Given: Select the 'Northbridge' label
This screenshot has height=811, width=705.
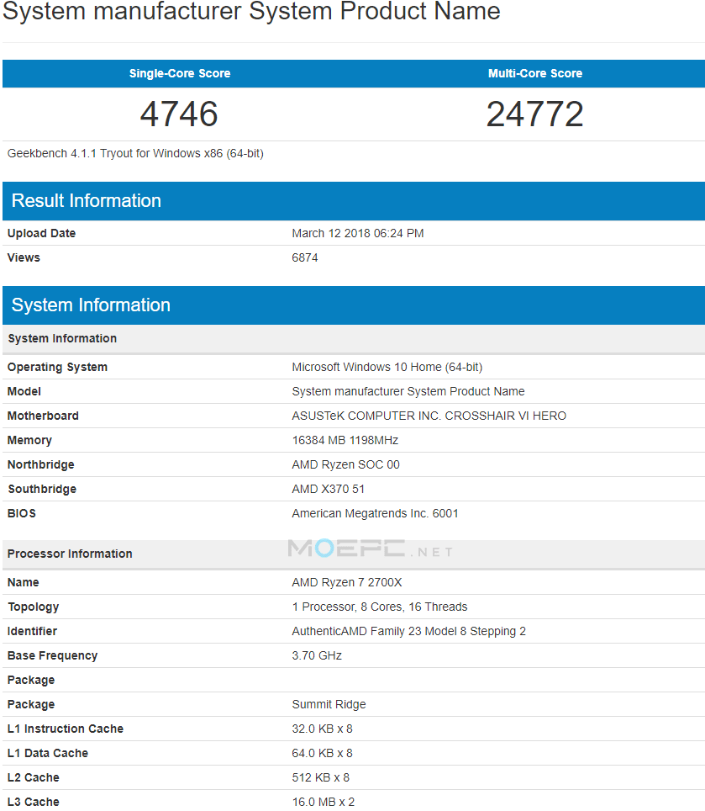Looking at the screenshot, I should click(41, 464).
